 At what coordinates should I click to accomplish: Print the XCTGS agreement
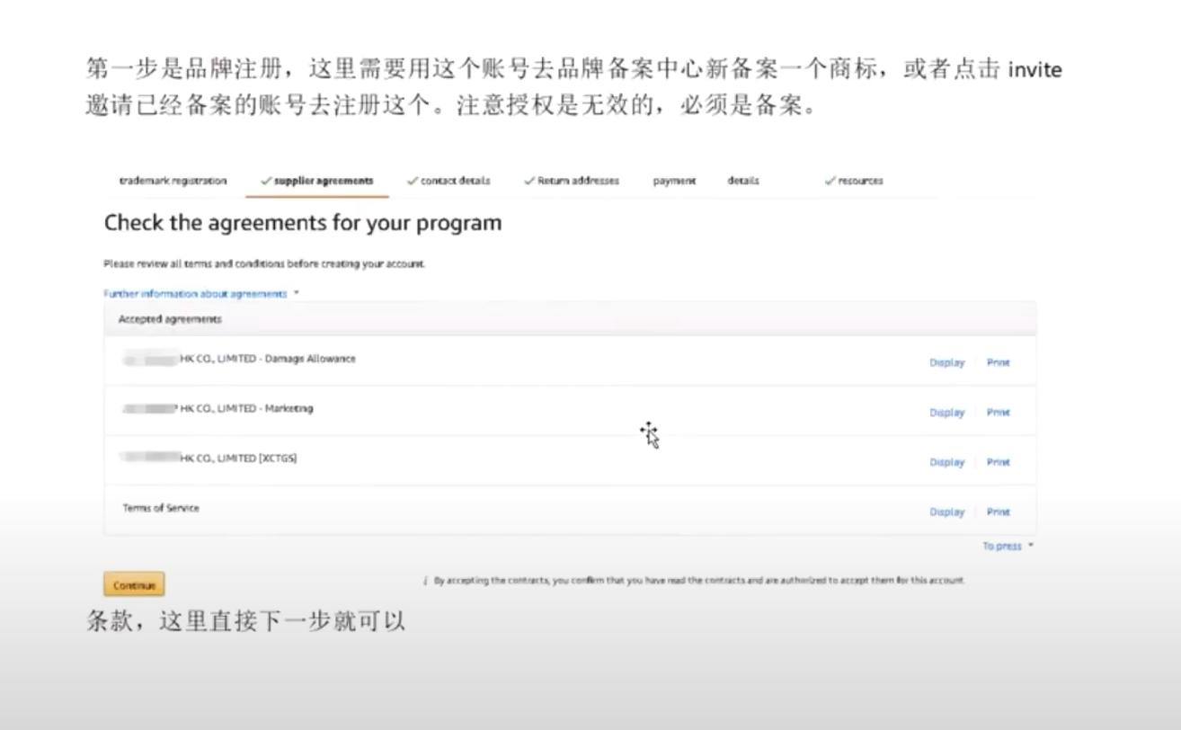(999, 461)
